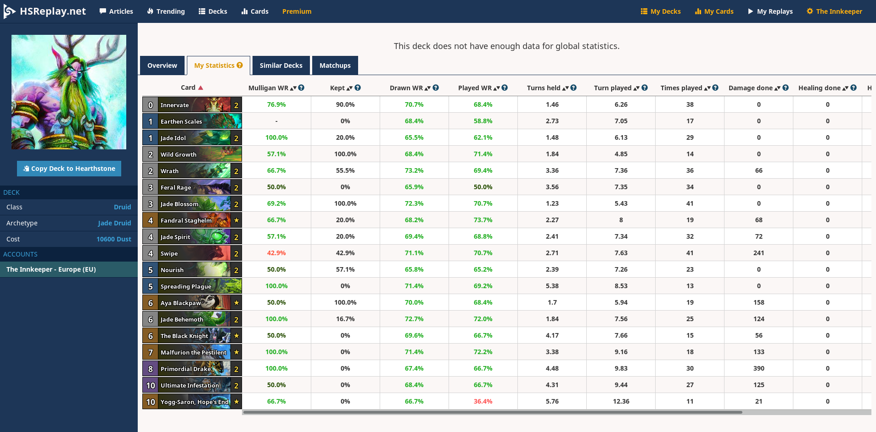Click the Times played help icon
Screen dimensions: 876x432
click(715, 87)
